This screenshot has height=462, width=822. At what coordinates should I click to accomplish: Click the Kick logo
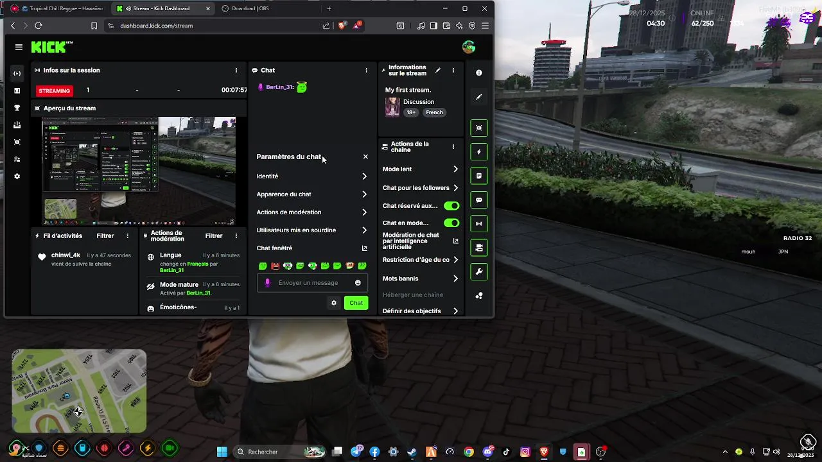[51, 47]
